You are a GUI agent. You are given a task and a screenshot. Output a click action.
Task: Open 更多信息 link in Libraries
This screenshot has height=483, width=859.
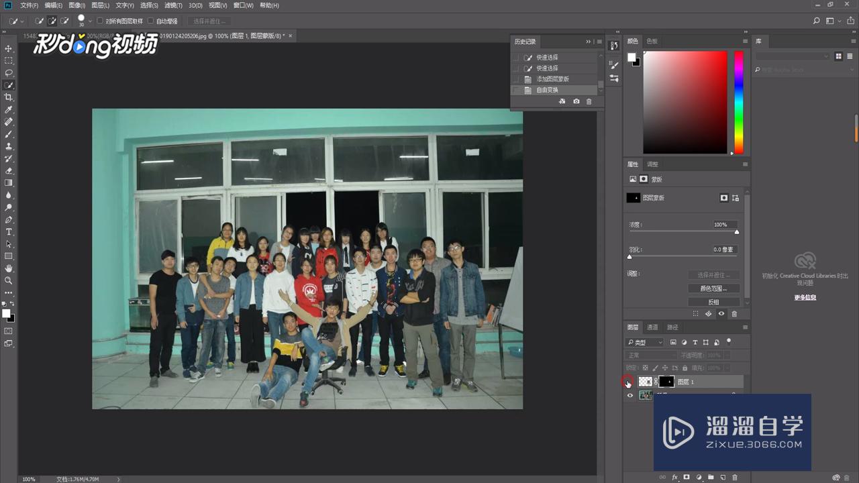[805, 297]
